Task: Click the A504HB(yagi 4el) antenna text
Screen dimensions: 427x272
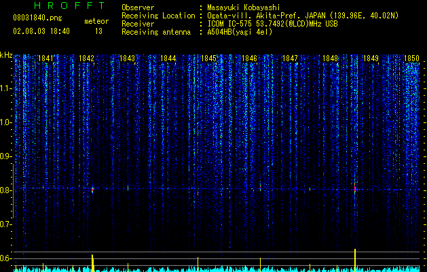Action: [240, 32]
